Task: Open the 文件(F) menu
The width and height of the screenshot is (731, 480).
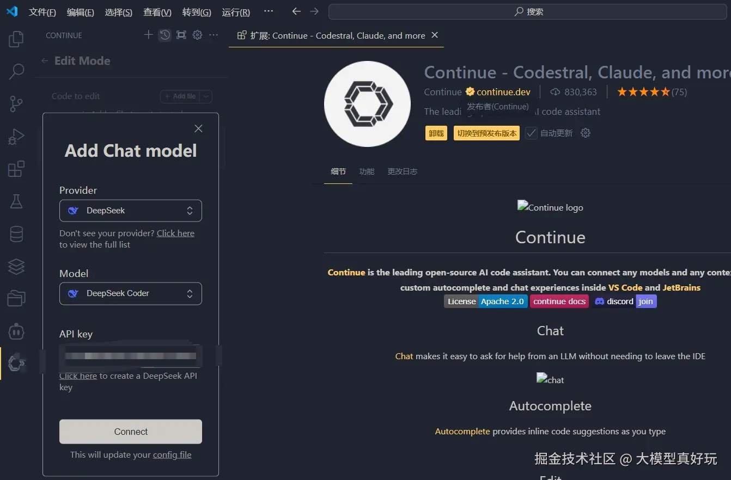Action: pyautogui.click(x=42, y=12)
